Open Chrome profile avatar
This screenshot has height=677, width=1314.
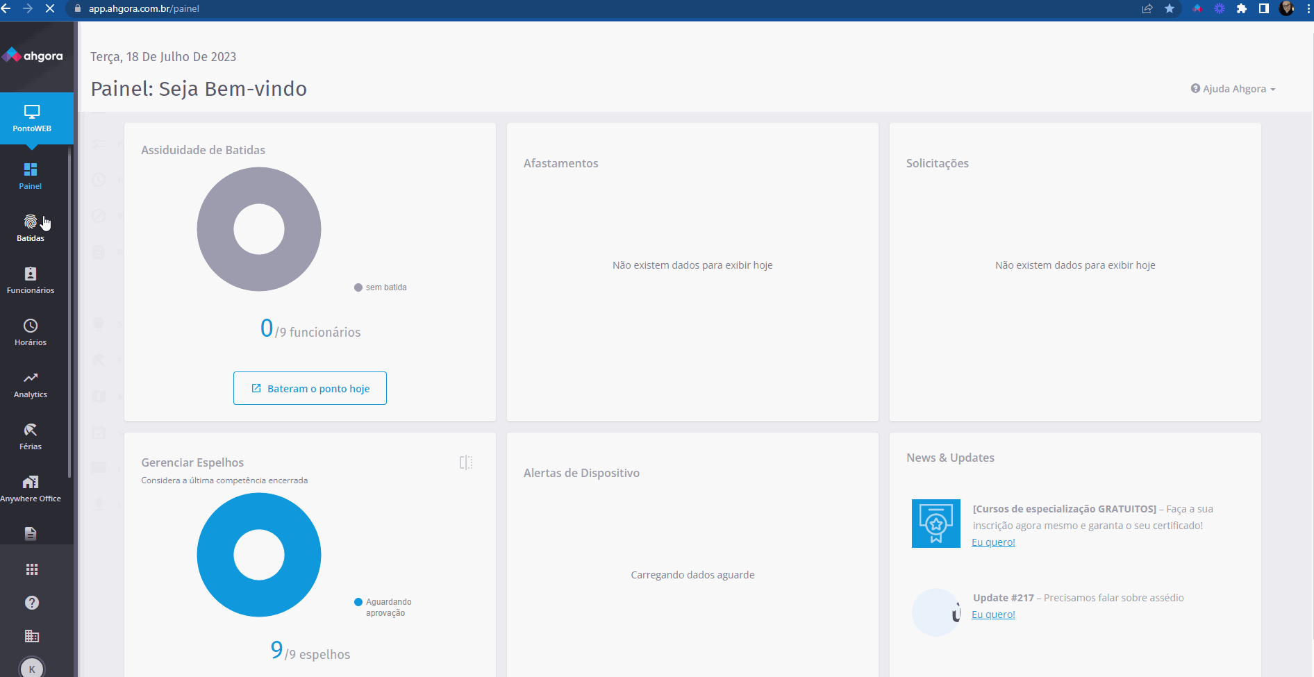pos(1286,8)
